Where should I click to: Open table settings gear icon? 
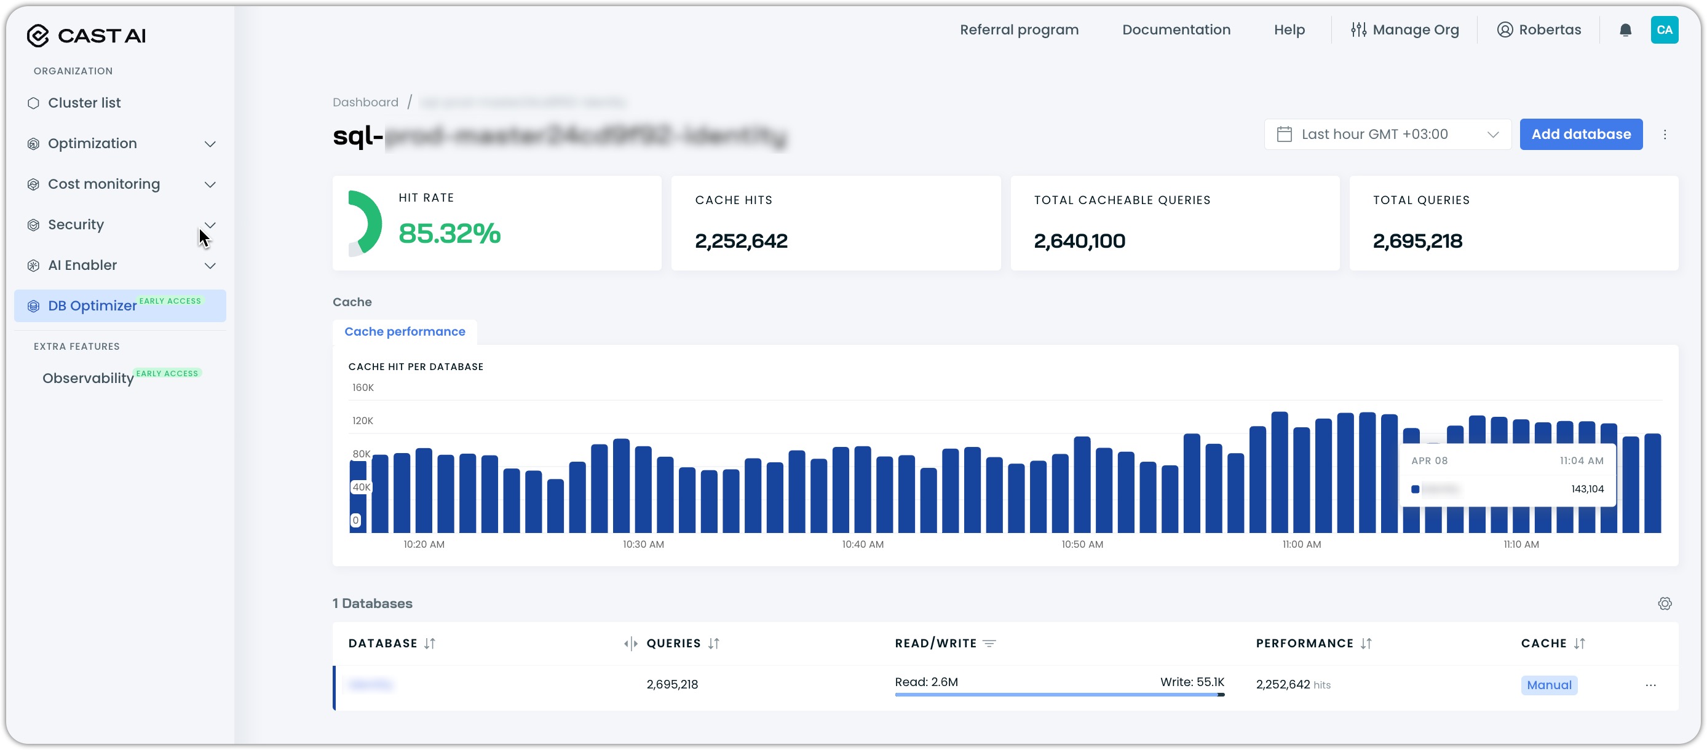(1664, 603)
